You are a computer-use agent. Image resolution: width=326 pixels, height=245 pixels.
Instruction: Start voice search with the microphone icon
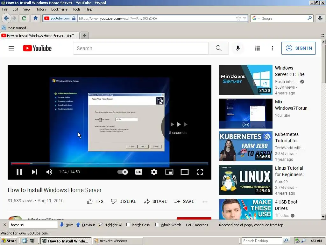click(x=237, y=48)
